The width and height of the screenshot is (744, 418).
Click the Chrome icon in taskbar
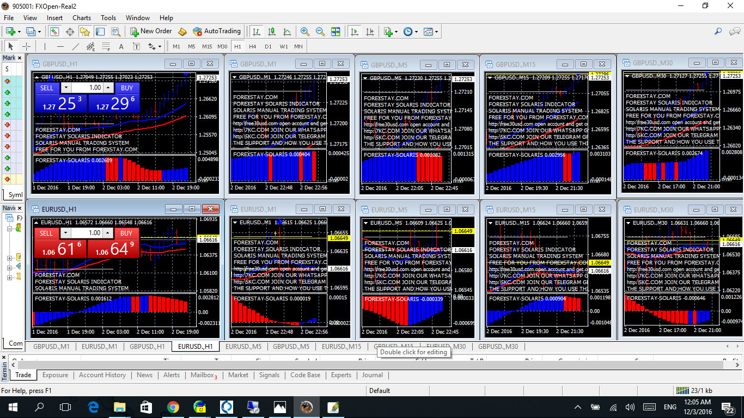click(x=173, y=407)
